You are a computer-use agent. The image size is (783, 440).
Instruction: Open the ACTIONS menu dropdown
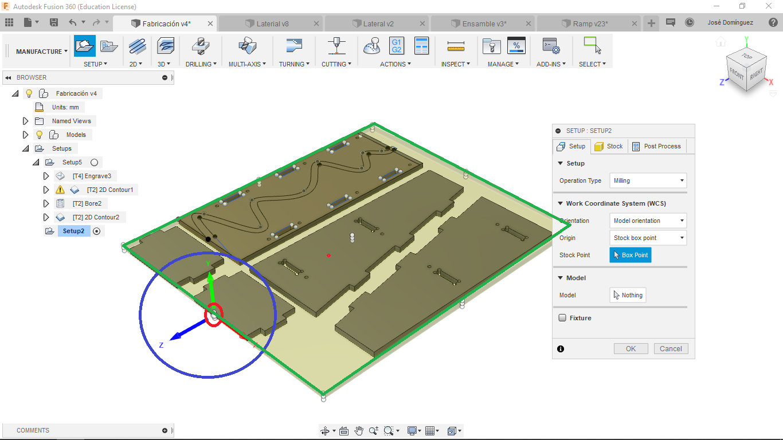396,64
